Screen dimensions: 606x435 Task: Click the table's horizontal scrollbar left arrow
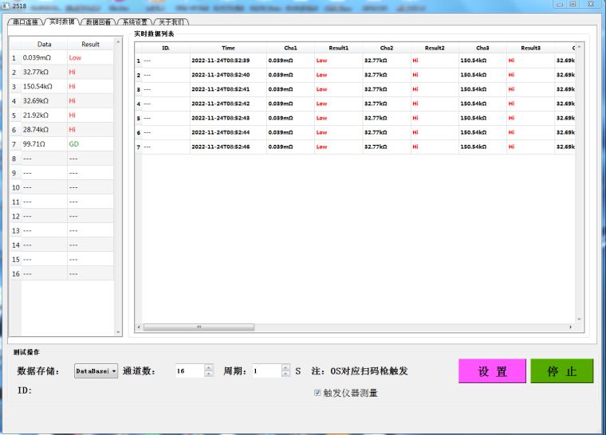pyautogui.click(x=140, y=327)
